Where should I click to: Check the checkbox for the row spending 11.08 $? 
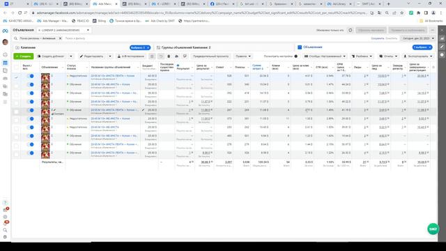pos(16,112)
